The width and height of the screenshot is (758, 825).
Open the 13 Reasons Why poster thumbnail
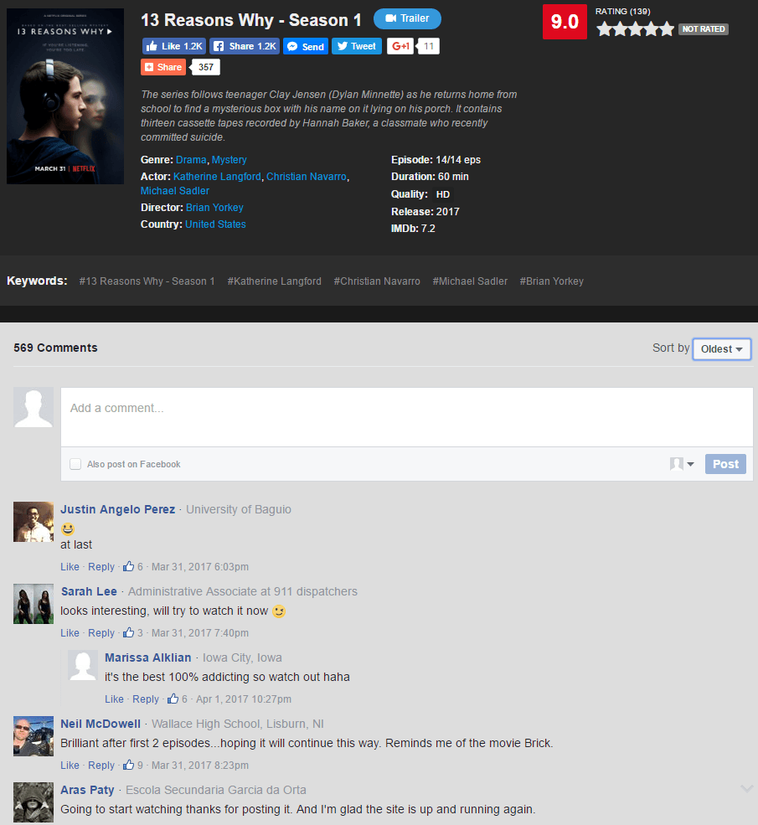tap(65, 96)
